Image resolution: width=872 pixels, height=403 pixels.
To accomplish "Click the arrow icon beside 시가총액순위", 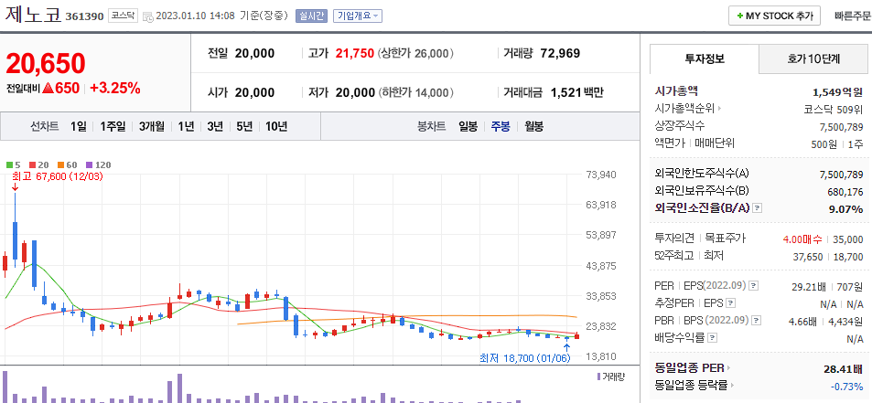I will (719, 110).
